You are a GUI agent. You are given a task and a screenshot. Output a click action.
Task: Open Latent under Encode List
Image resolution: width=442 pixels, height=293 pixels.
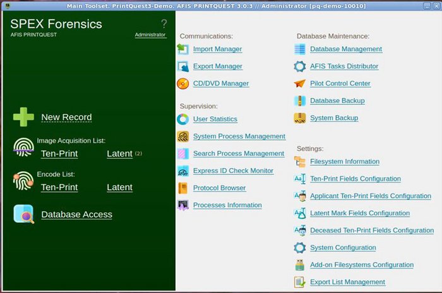click(x=119, y=188)
